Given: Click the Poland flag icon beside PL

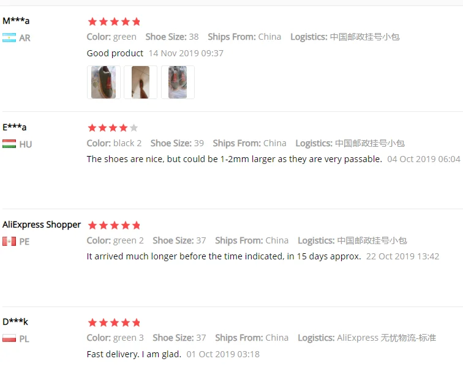Looking at the screenshot, I should (x=9, y=338).
